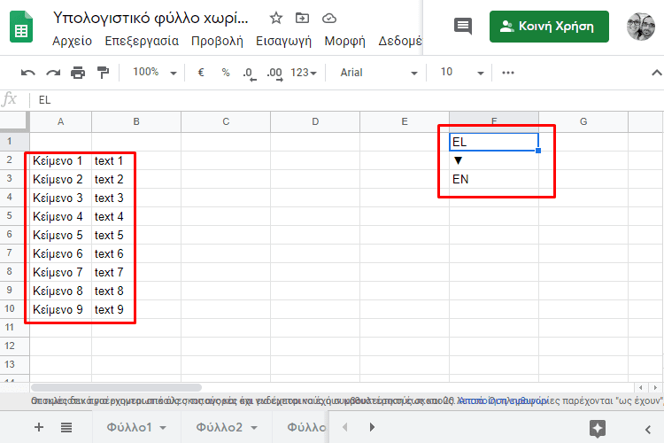Show the side panel chevron

pos(648,430)
